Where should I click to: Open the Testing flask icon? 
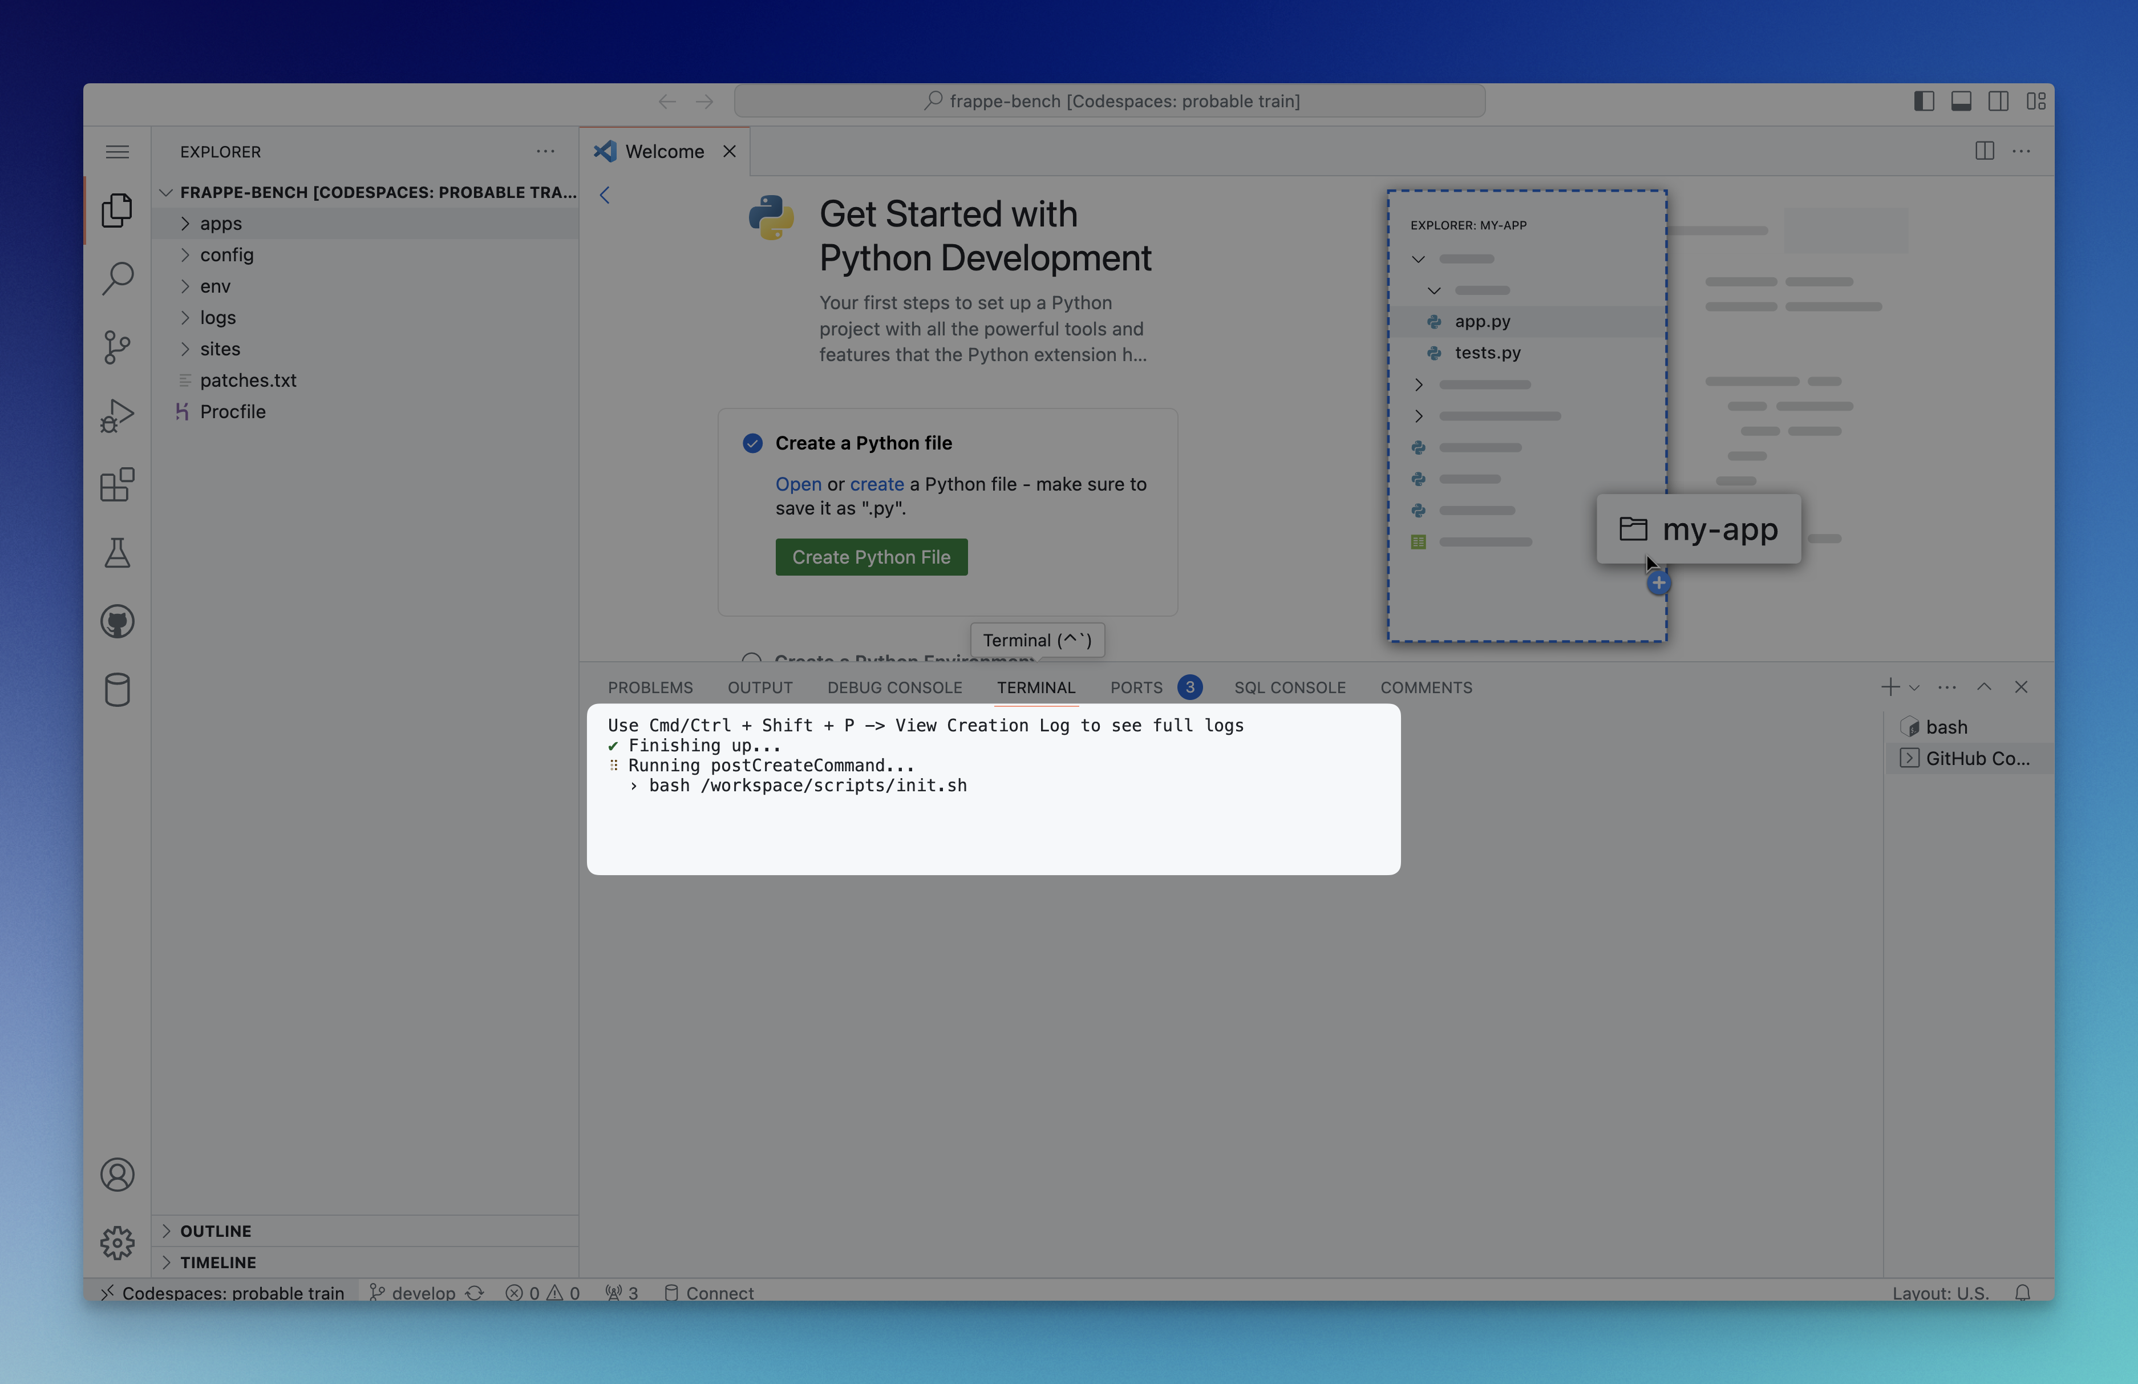tap(117, 553)
